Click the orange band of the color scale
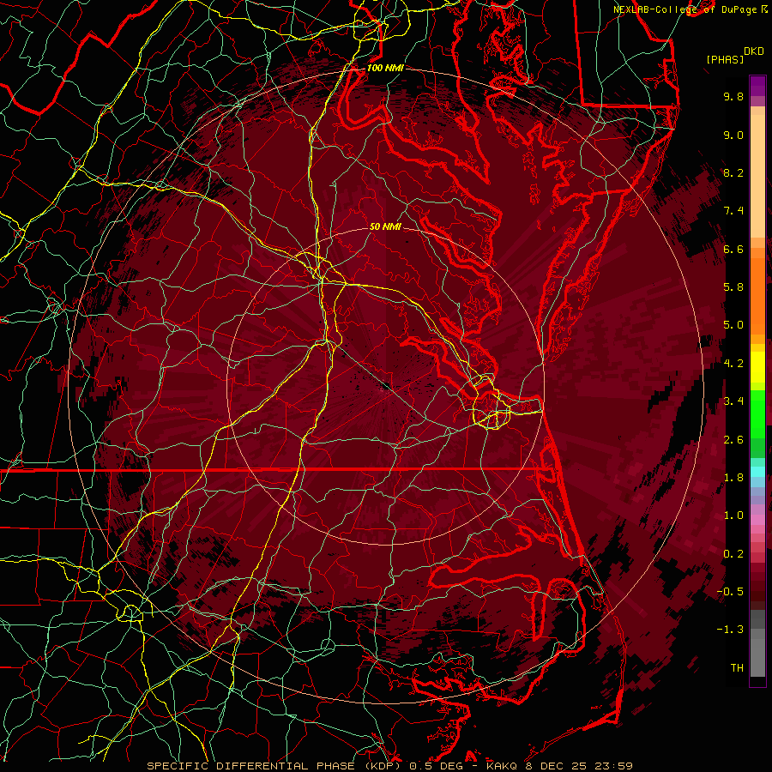This screenshot has height=772, width=772. pyautogui.click(x=757, y=295)
